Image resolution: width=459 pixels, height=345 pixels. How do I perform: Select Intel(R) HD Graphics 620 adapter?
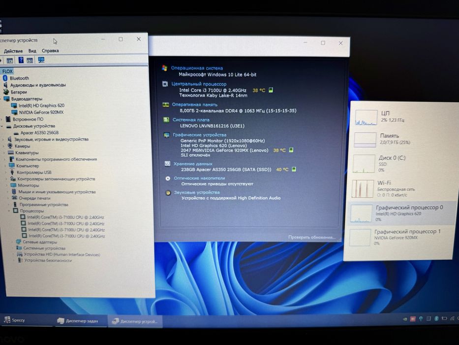pos(41,105)
